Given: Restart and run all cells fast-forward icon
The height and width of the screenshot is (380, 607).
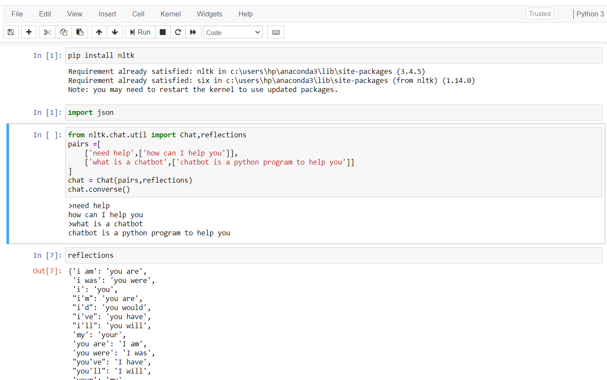Looking at the screenshot, I should coord(193,32).
